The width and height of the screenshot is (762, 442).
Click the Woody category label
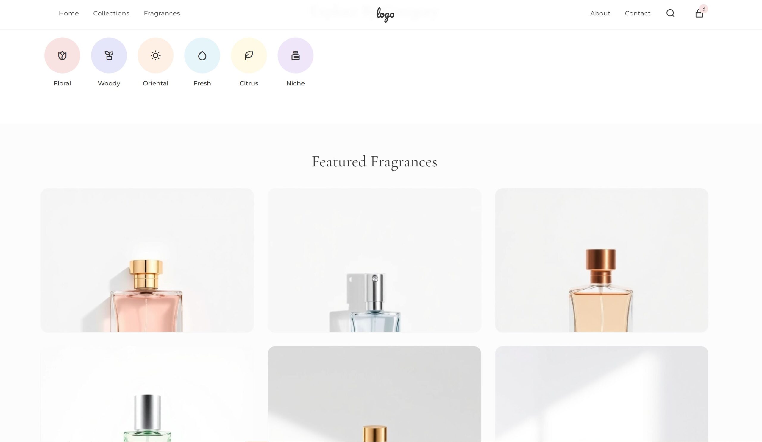coord(109,83)
